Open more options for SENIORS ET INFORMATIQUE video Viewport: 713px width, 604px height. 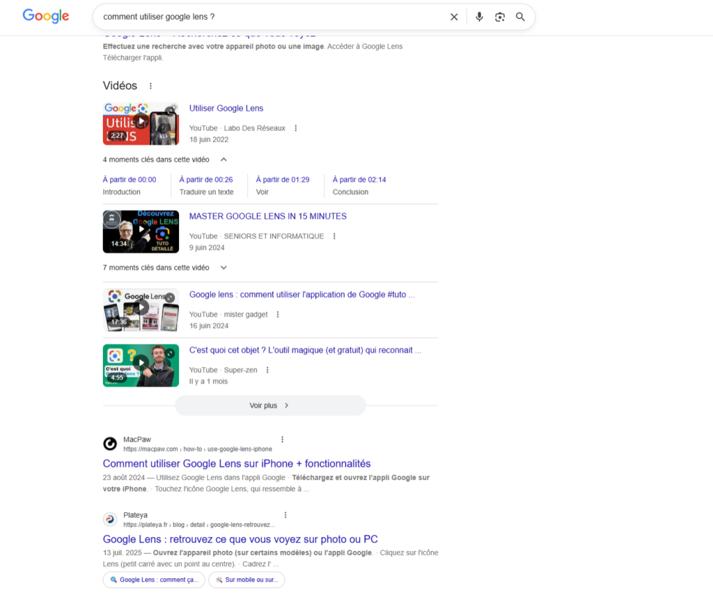click(x=334, y=236)
